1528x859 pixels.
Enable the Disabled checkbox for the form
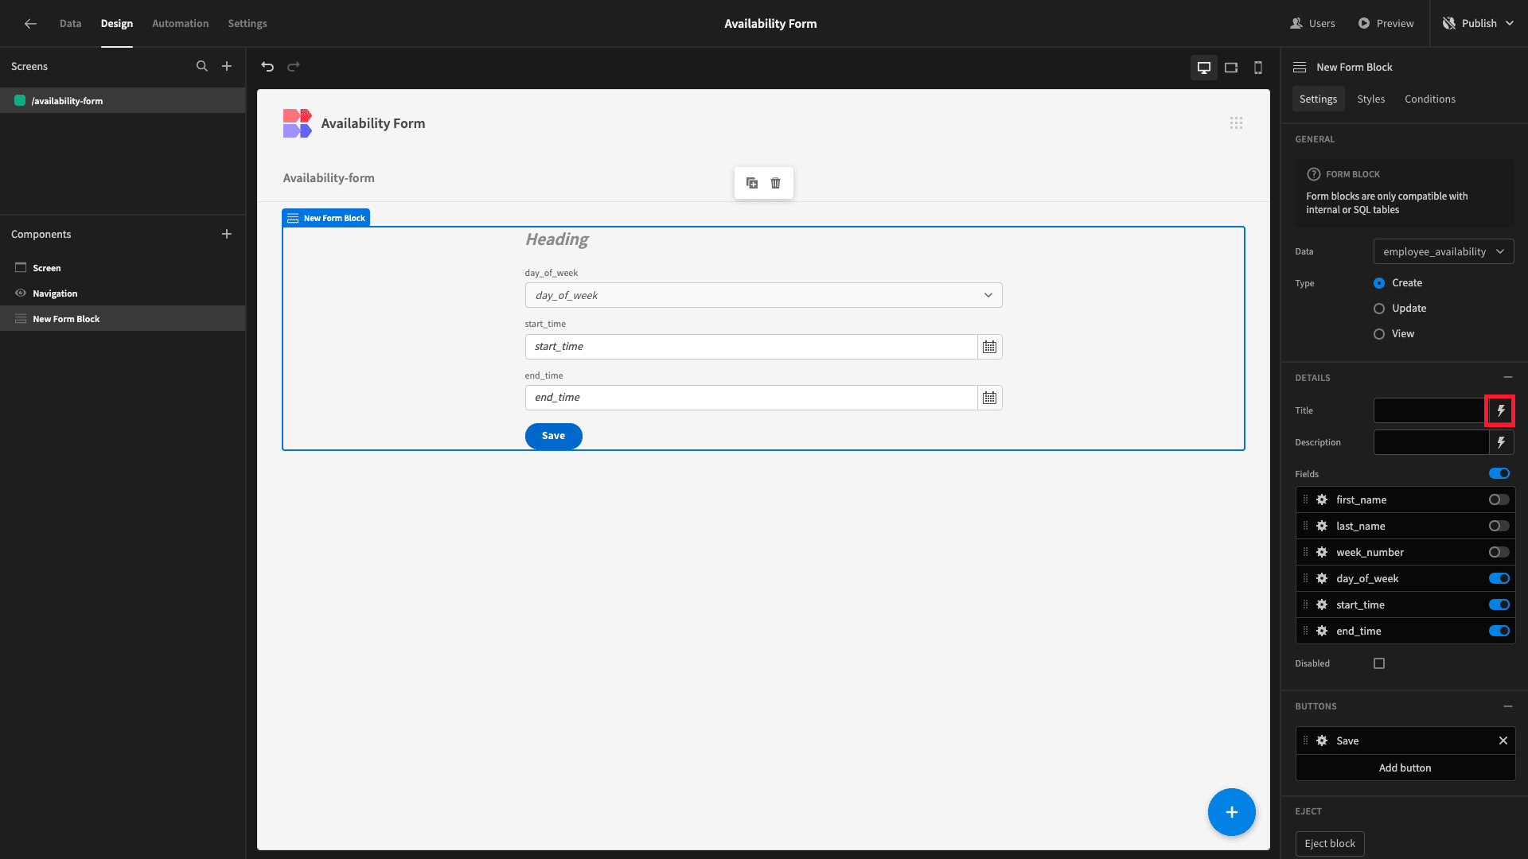(x=1380, y=663)
